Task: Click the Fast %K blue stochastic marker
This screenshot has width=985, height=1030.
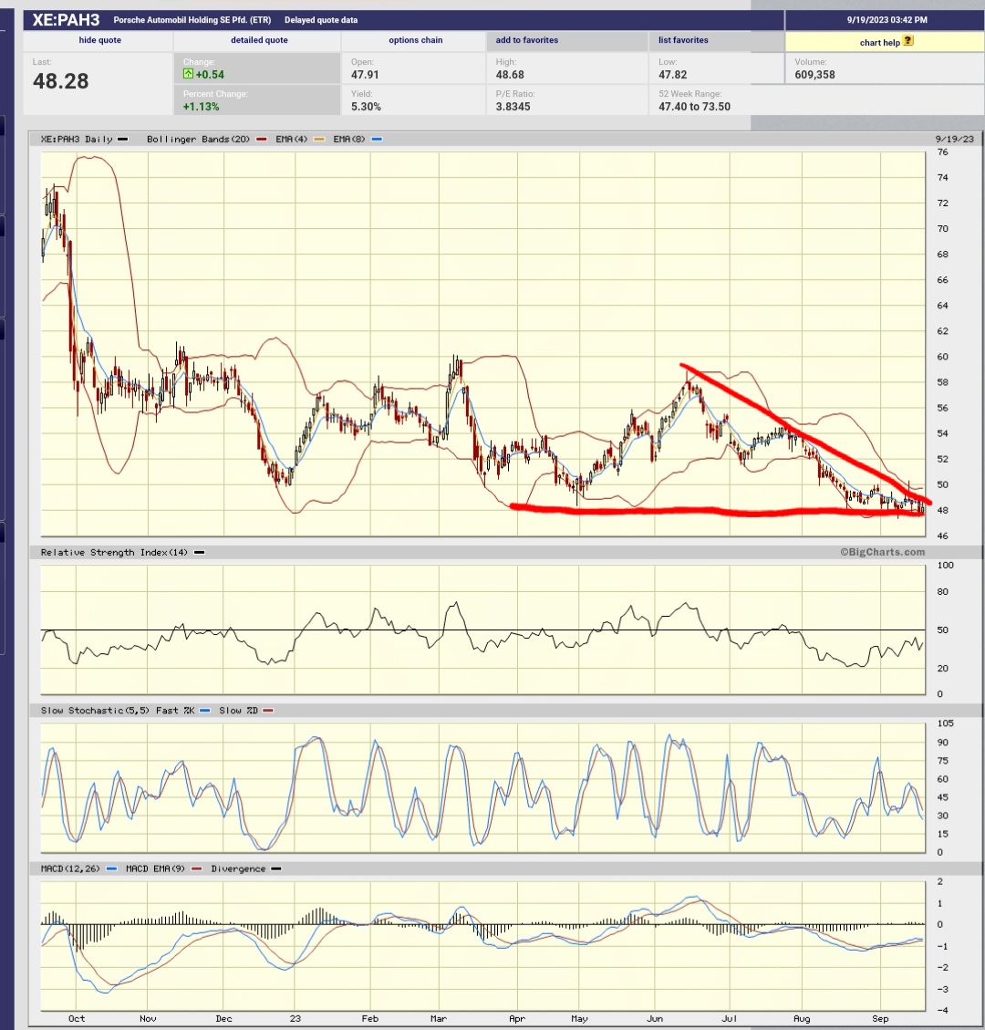Action: 204,710
